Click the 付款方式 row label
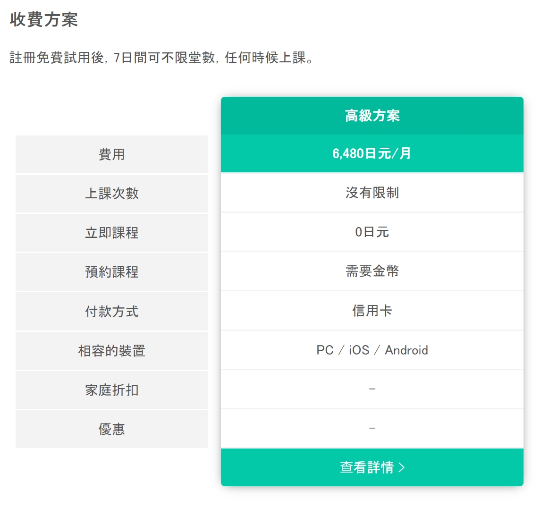 [111, 311]
